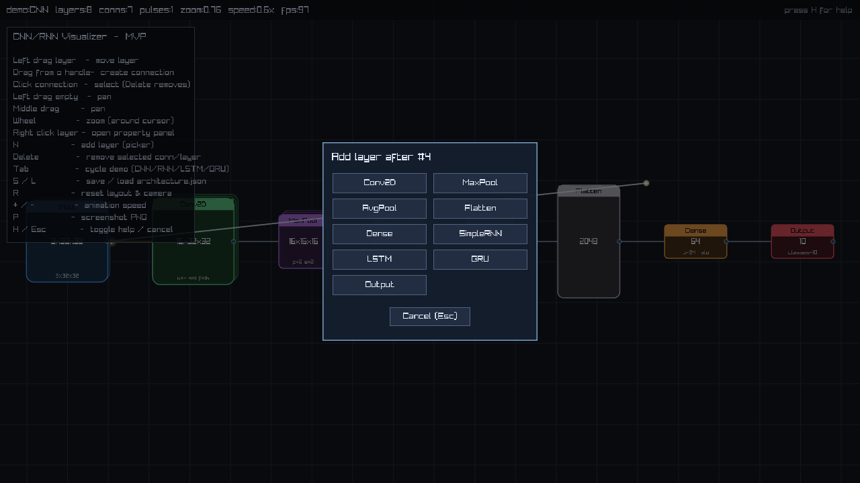860x483 pixels.
Task: Click the 'P - screenshot PNG' help line
Action: point(80,217)
